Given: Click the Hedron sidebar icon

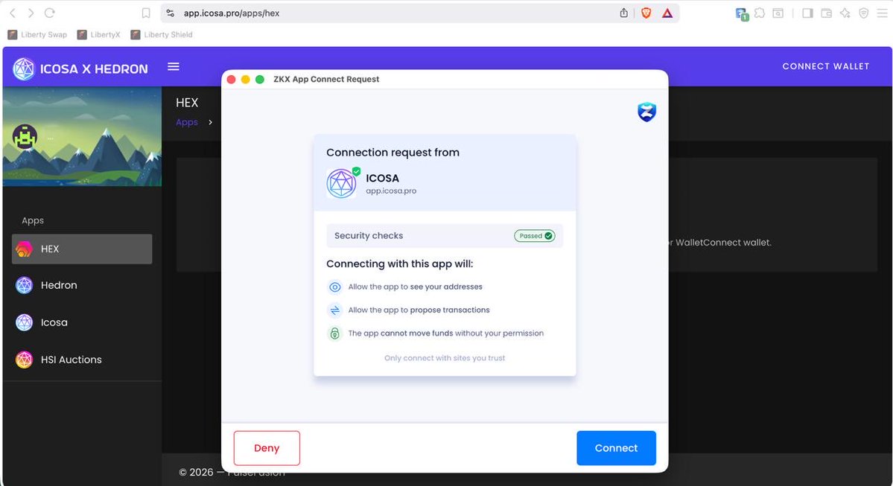Looking at the screenshot, I should coord(24,285).
